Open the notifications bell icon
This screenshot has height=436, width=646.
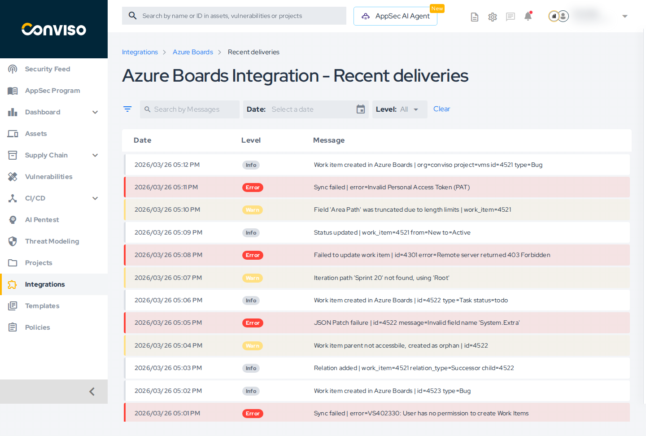(x=528, y=17)
